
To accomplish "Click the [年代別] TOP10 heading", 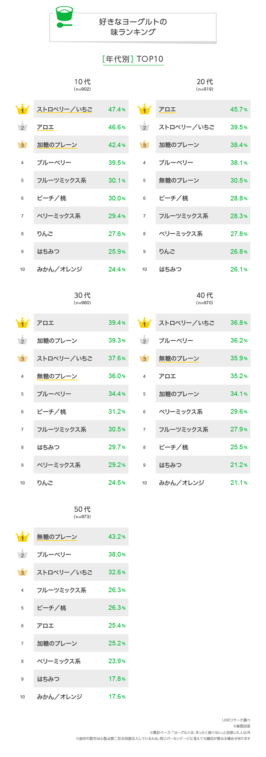I will point(133,59).
